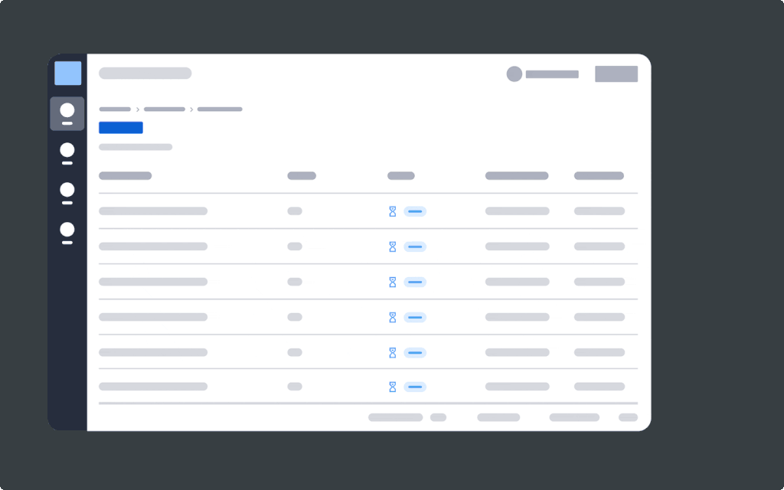Toggle the blue status pill in the first row
Screen dimensions: 784x490
coord(415,211)
